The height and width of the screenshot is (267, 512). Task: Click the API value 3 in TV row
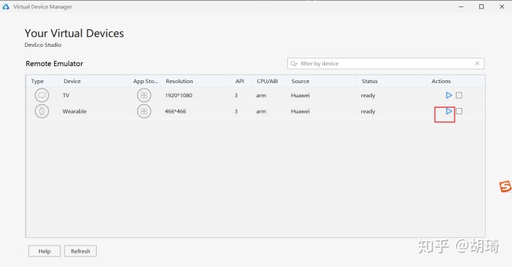236,95
